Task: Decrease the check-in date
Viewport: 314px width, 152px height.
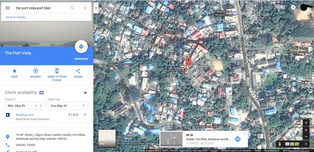Action: [x=36, y=106]
